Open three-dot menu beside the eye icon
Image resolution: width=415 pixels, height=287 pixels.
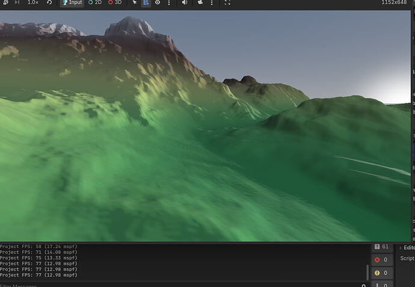pos(169,2)
